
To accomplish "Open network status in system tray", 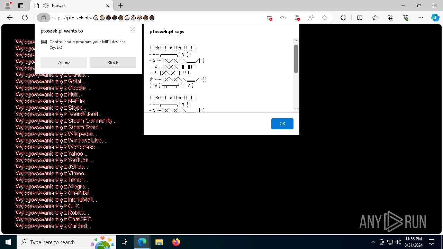I will (390, 242).
